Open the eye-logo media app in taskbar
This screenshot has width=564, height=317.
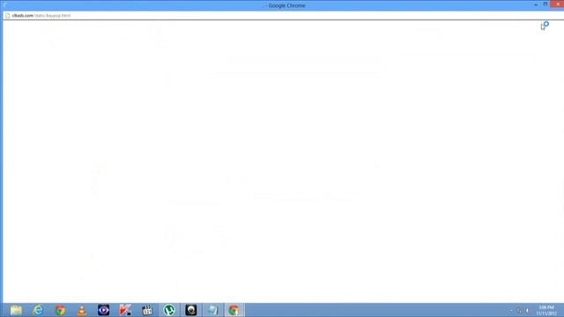104,310
